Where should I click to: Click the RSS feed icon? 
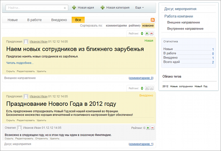tap(153, 20)
